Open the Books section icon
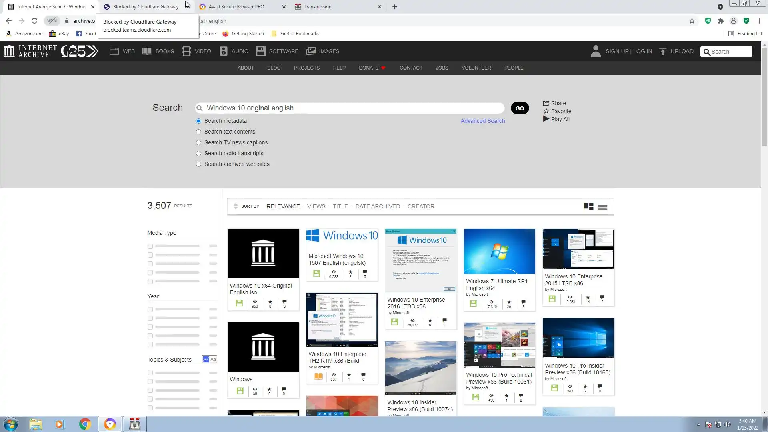The width and height of the screenshot is (768, 432). pyautogui.click(x=147, y=51)
